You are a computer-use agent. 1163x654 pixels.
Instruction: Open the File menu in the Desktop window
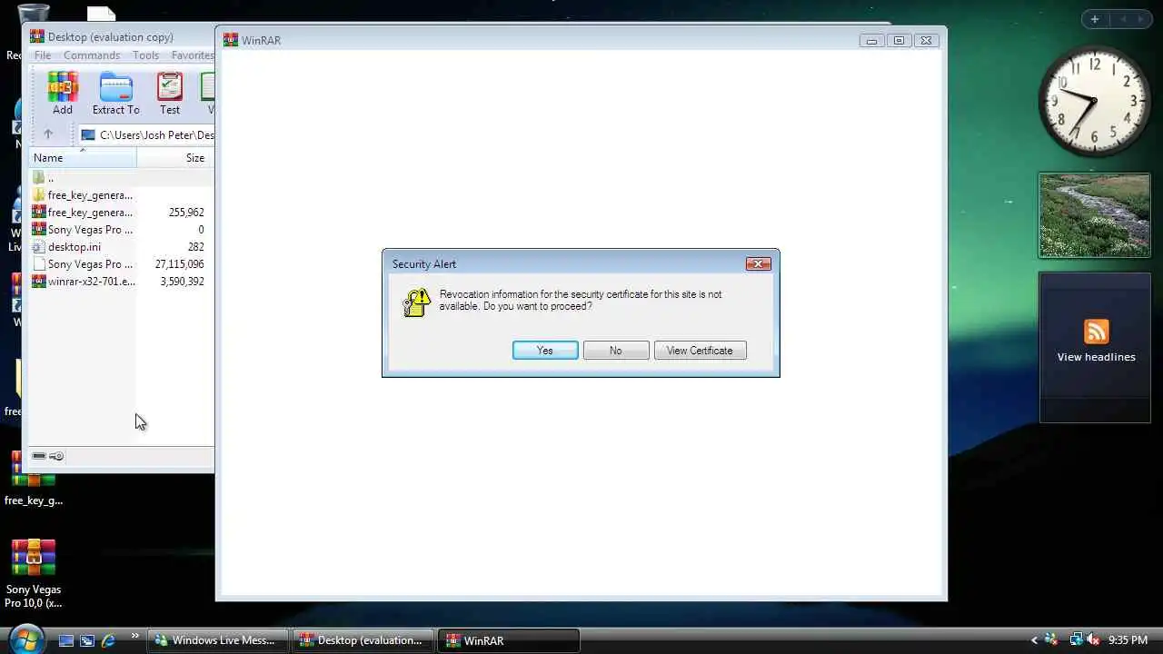[x=43, y=55]
